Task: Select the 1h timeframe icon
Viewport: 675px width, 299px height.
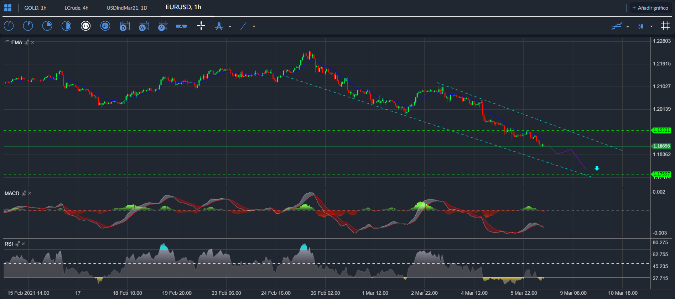Action: (85, 26)
